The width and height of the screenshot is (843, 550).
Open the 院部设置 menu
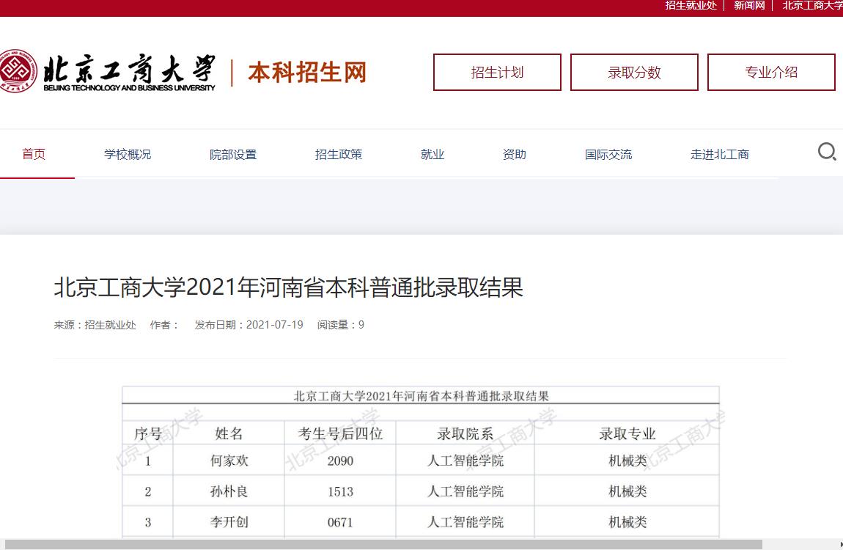pos(233,155)
